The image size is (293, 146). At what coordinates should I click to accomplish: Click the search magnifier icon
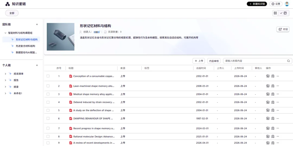(x=288, y=61)
